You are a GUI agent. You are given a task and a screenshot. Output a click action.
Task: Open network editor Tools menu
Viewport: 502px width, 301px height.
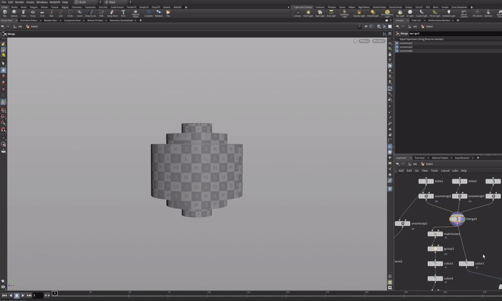point(434,171)
